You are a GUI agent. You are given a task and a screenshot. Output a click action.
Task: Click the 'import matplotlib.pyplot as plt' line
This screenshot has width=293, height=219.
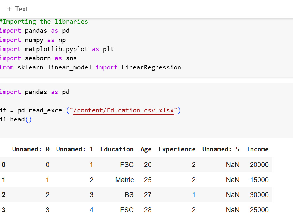point(57,49)
